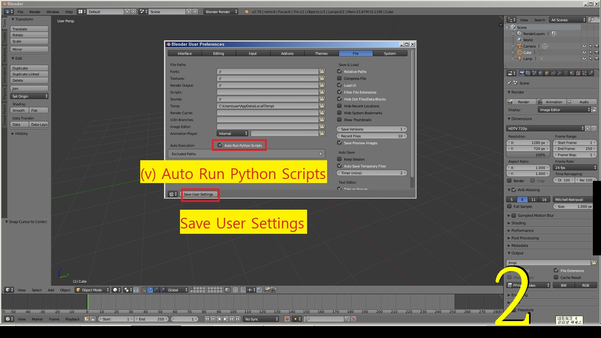Screen dimensions: 601x338
Task: Click Save User Settings button
Action: coord(198,194)
